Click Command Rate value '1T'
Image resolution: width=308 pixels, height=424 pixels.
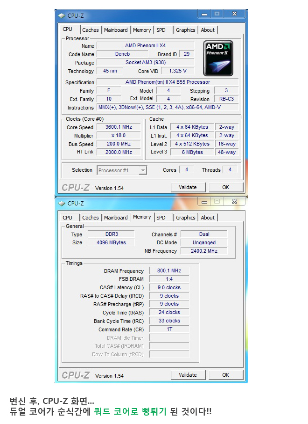click(169, 329)
